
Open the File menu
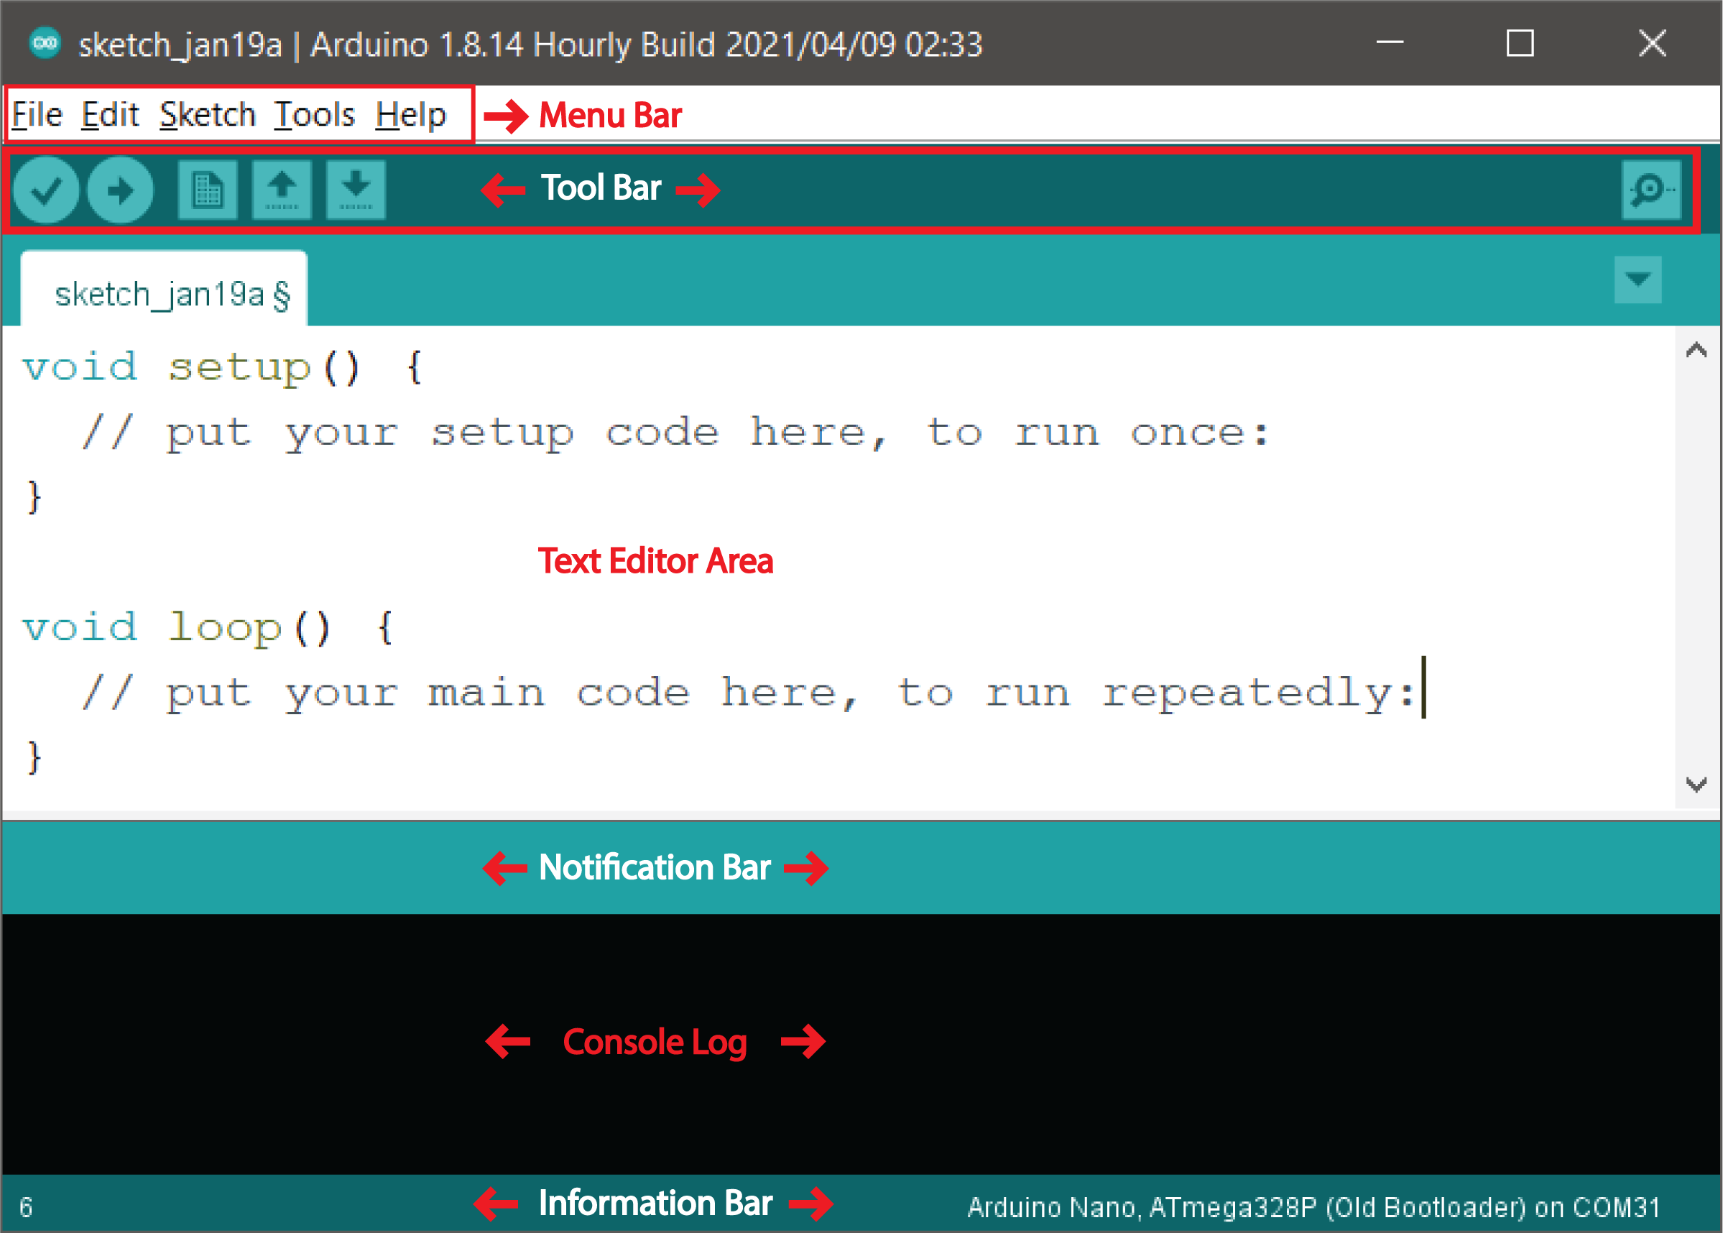[37, 116]
